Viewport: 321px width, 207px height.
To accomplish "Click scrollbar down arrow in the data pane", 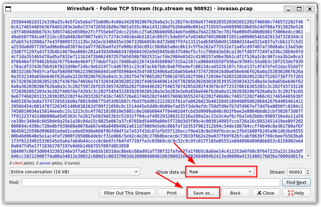I will click(308, 156).
